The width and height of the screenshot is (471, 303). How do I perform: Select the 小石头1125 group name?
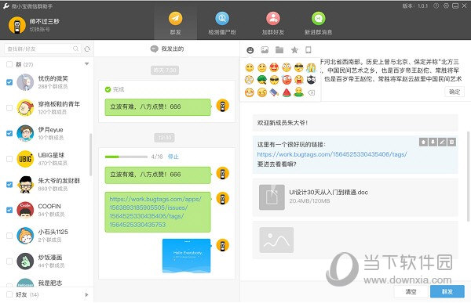pyautogui.click(x=53, y=232)
